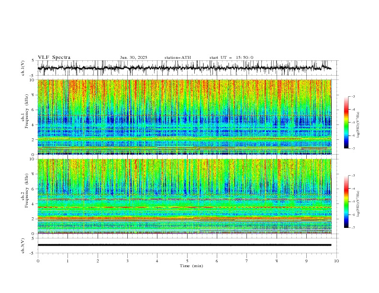Click the "start UT = 15:50:0" text
The image size is (379, 293).
click(x=231, y=57)
